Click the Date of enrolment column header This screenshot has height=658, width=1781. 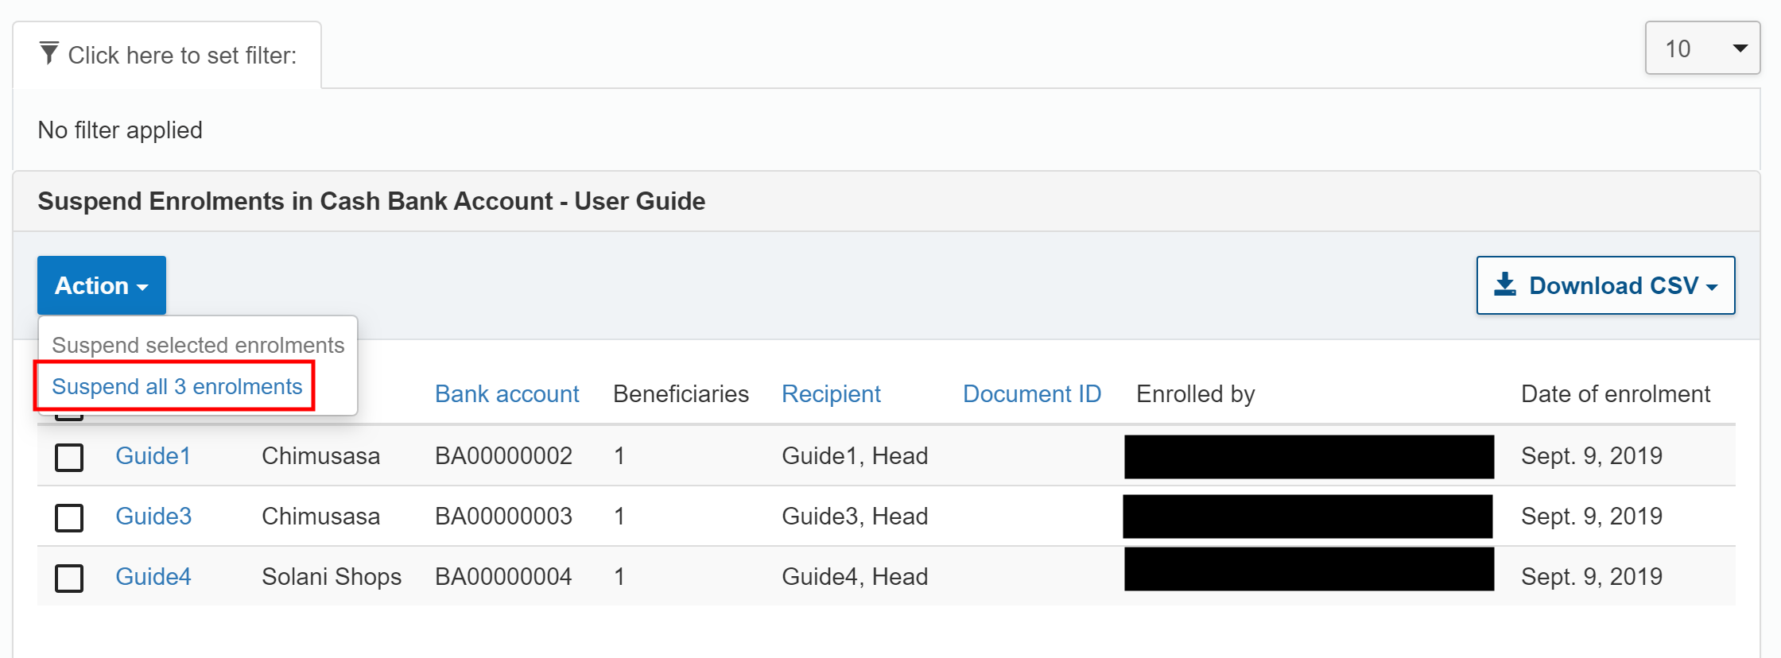(1615, 393)
